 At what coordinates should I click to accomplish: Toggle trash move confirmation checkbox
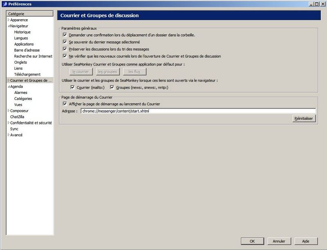[65, 35]
